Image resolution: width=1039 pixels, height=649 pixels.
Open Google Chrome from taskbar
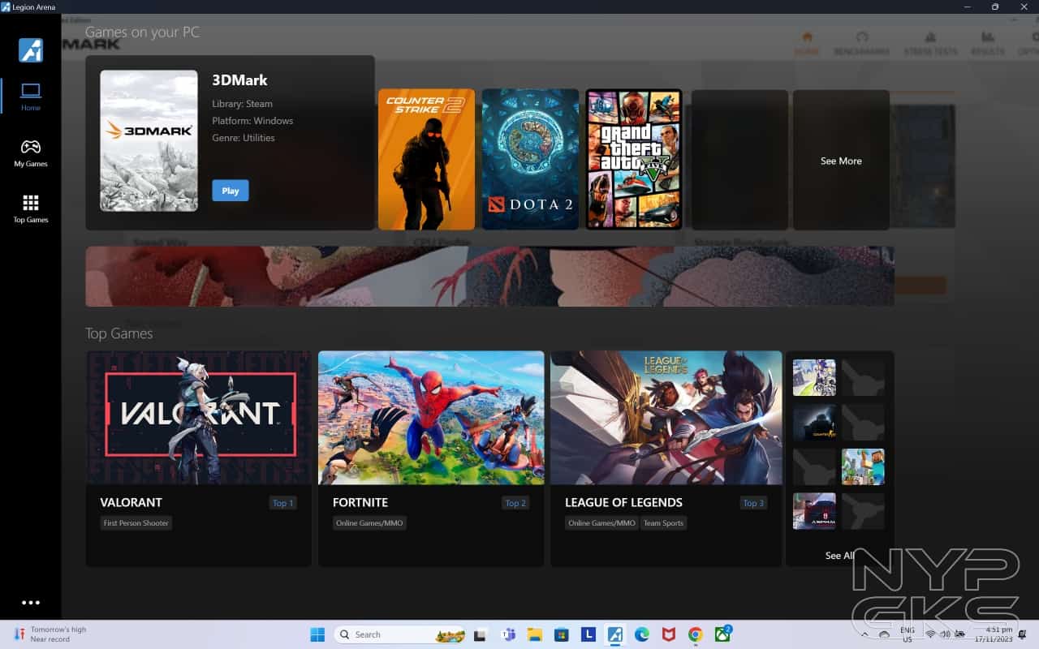[x=696, y=634]
